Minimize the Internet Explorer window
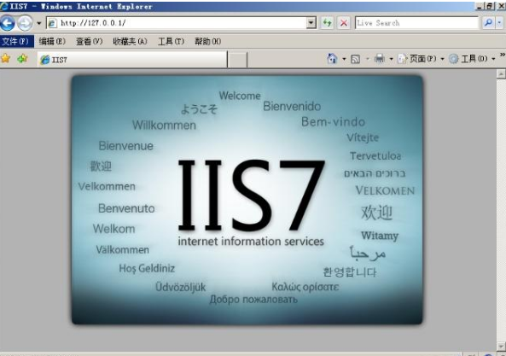This screenshot has height=356, width=506. pyautogui.click(x=480, y=6)
